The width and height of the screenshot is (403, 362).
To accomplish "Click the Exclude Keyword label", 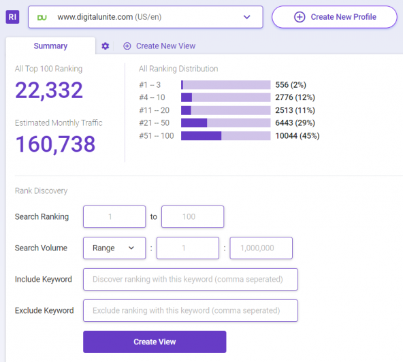I will coord(44,310).
